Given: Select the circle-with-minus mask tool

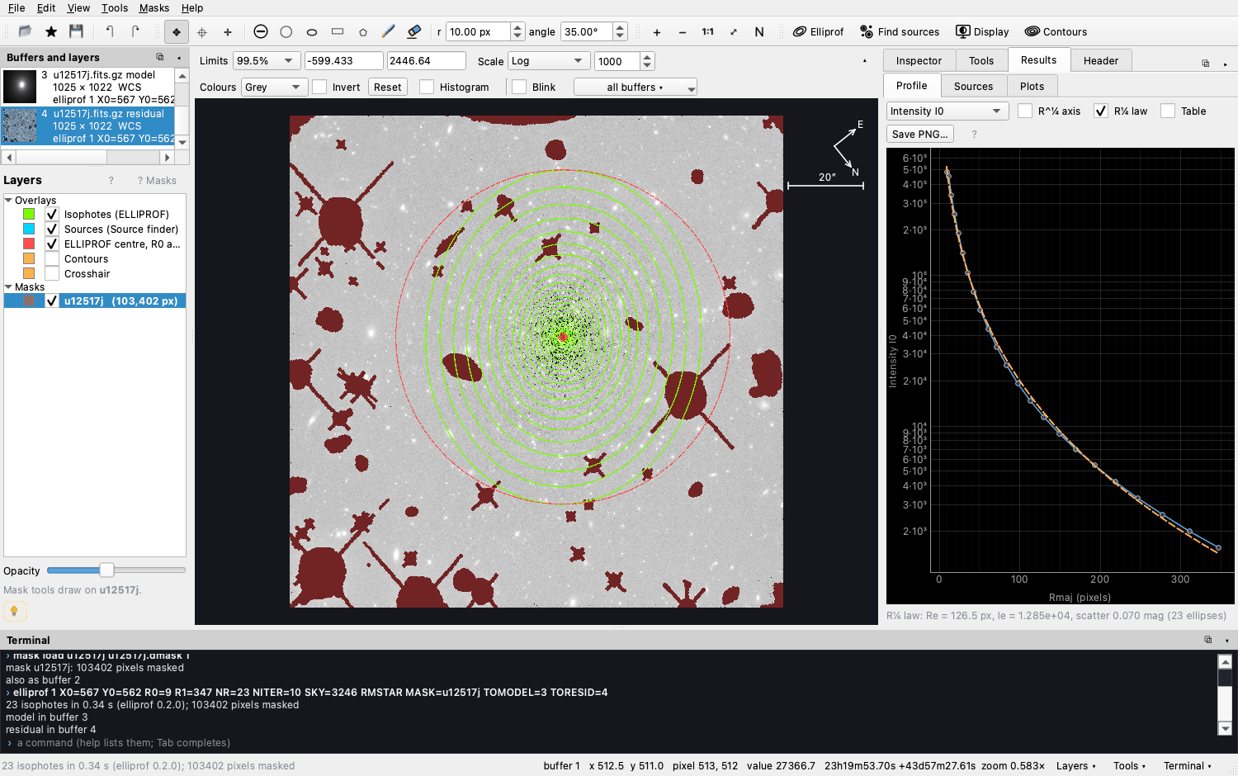Looking at the screenshot, I should [x=261, y=31].
